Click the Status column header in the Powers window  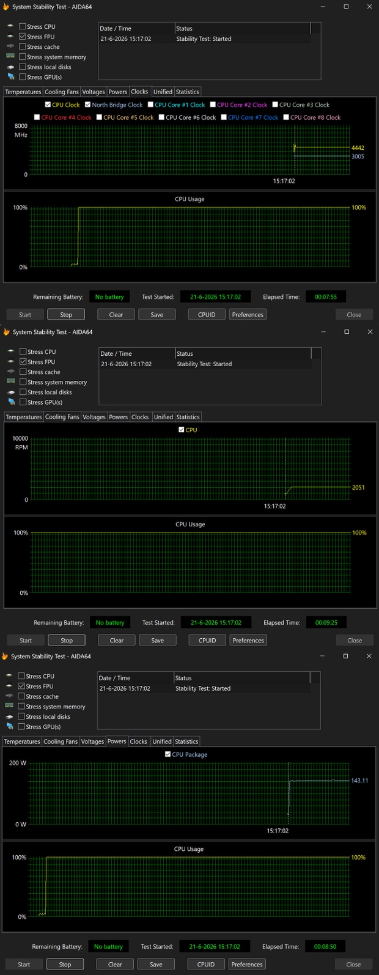pyautogui.click(x=241, y=678)
